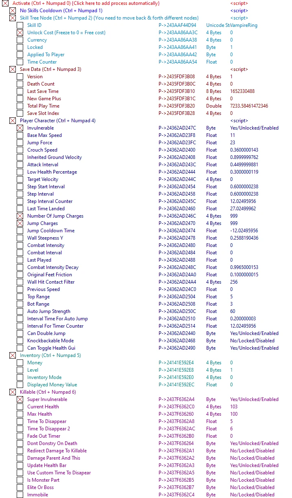The height and width of the screenshot is (498, 292).
Task: Uncheck the Super Invulnerable checkbox
Action: pyautogui.click(x=20, y=399)
